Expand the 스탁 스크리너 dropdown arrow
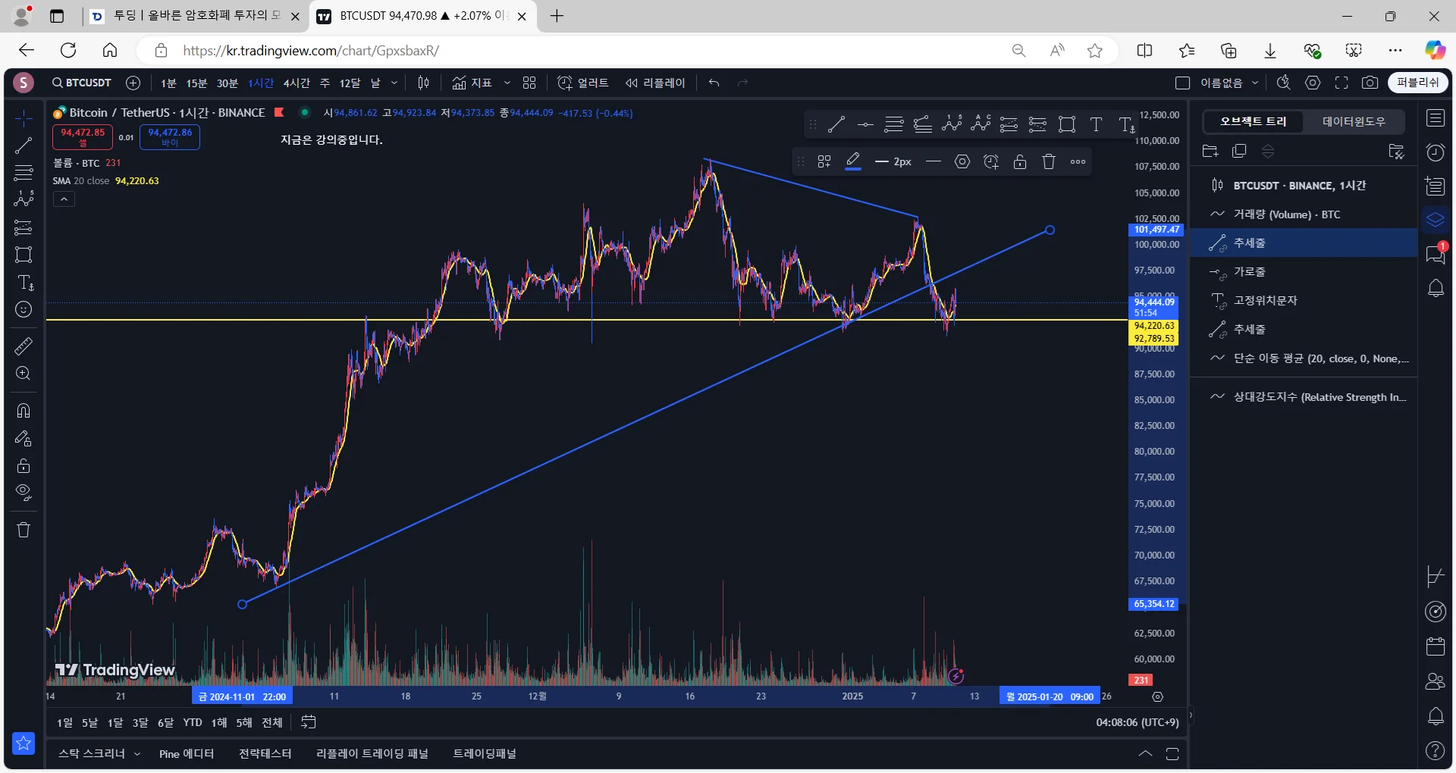This screenshot has width=1456, height=773. [137, 753]
